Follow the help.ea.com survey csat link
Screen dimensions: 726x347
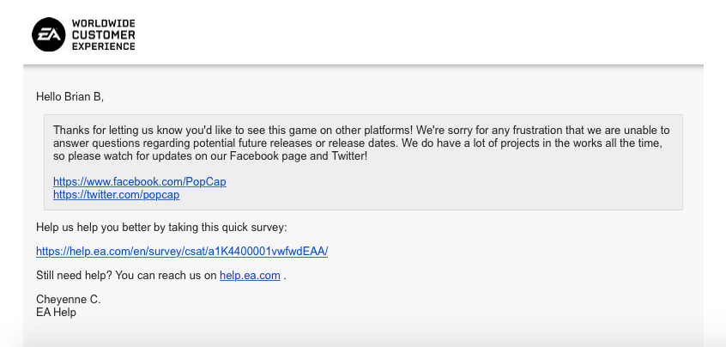pos(182,252)
